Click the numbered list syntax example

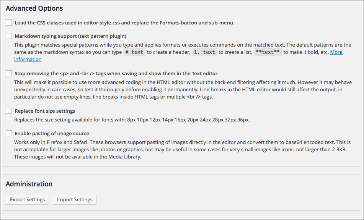click(x=204, y=52)
